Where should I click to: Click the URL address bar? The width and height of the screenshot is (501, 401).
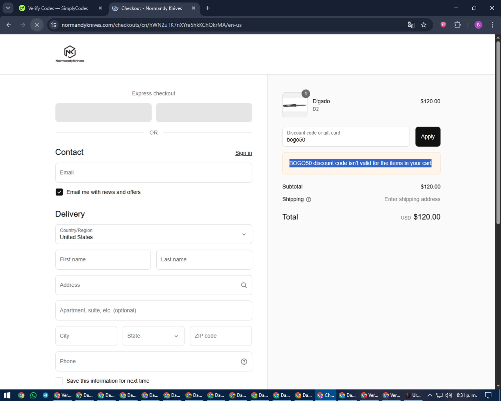230,25
